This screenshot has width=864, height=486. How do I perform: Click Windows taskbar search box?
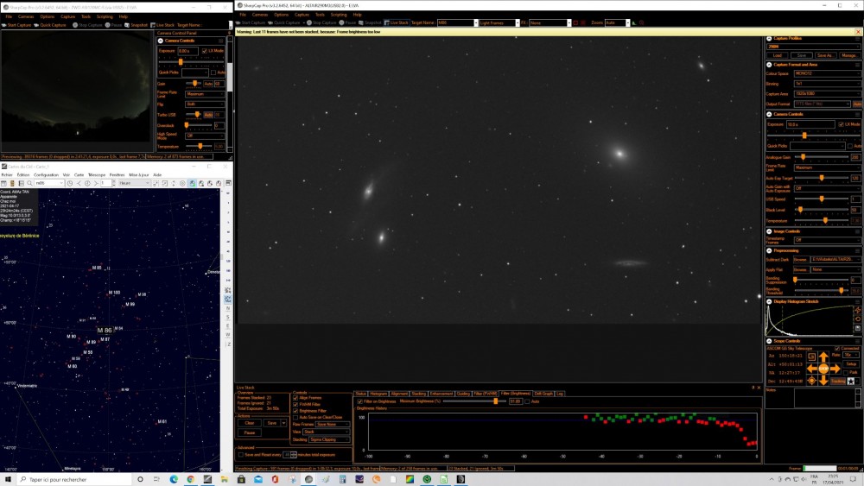point(74,479)
